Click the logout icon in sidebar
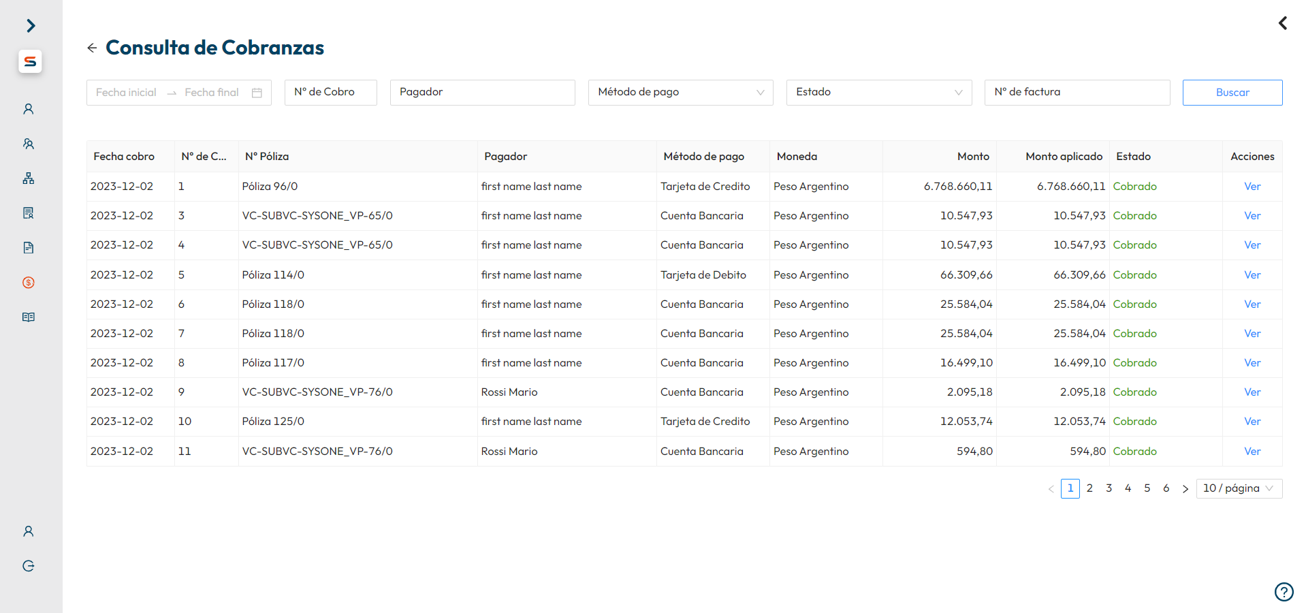 (29, 566)
